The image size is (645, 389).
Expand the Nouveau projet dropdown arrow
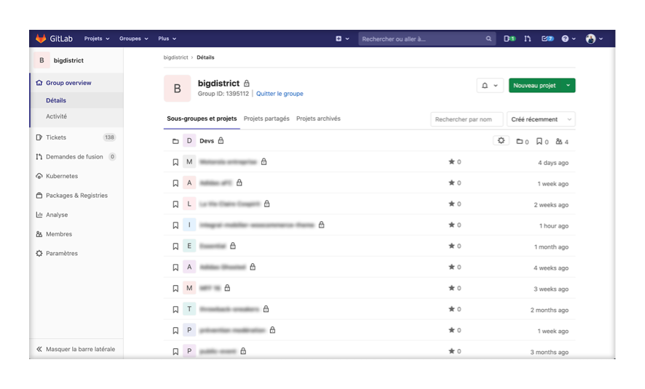pos(568,86)
